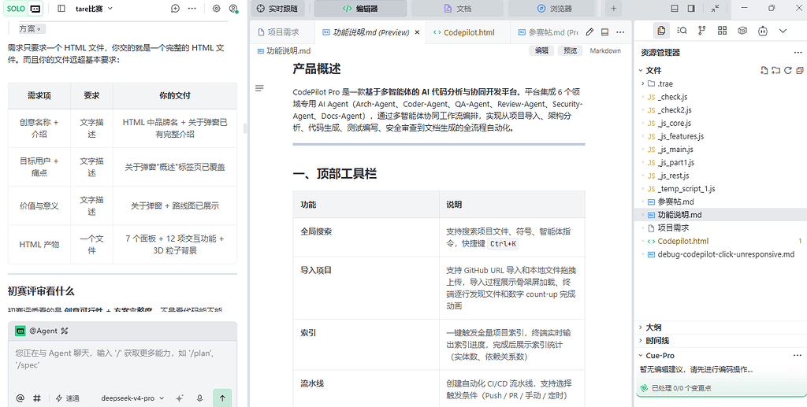
Task: Toggle right sidebar layout icon
Action: coord(691,8)
